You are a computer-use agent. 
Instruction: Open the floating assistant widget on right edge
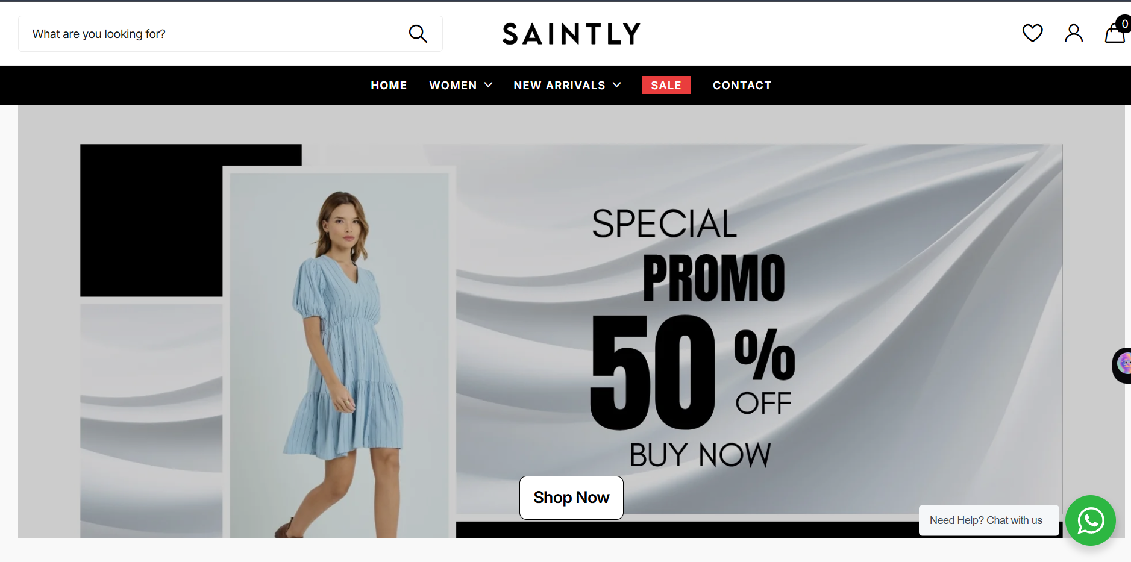pos(1122,365)
